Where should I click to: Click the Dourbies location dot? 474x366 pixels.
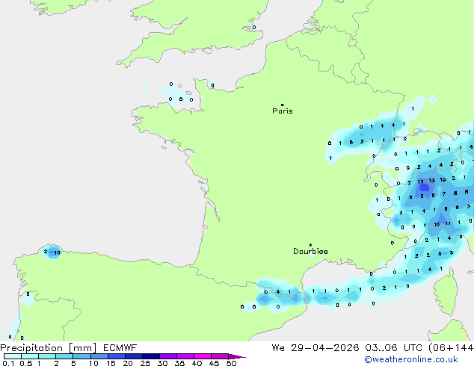310,245
